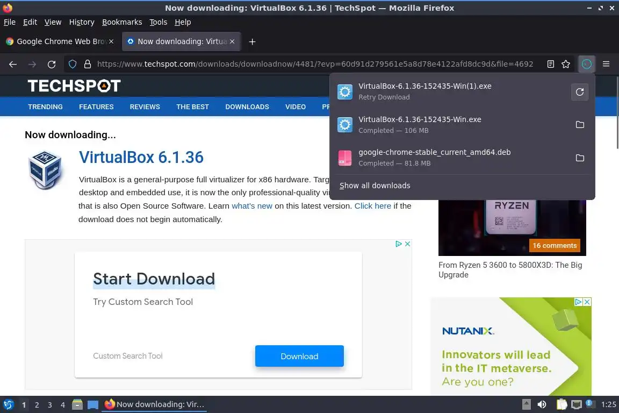The height and width of the screenshot is (413, 619).
Task: Click the Ryzen CPU article thumbnail
Action: click(512, 227)
